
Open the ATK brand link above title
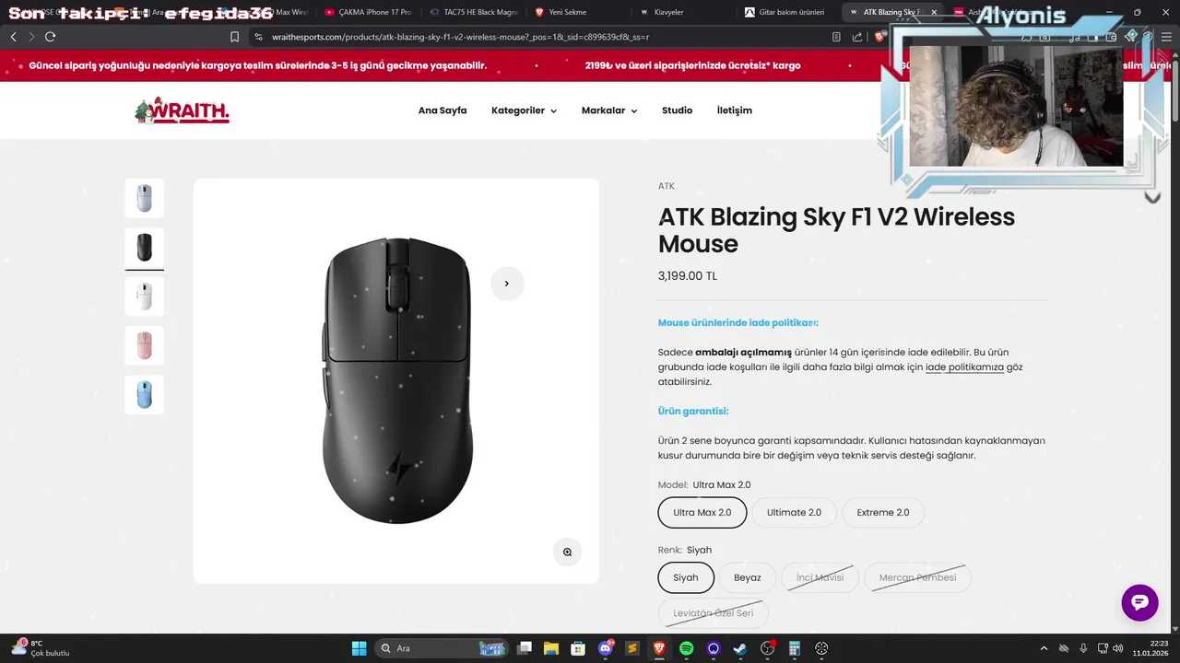[667, 186]
